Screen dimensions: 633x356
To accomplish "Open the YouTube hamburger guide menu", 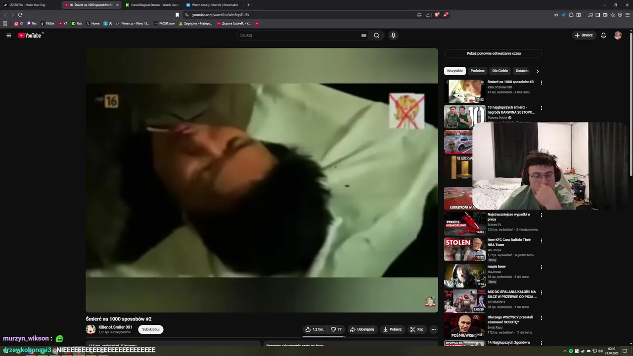I will 8,36.
